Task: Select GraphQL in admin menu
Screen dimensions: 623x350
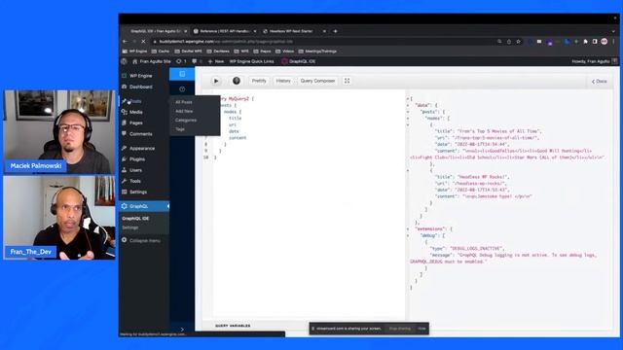Action: click(144, 206)
